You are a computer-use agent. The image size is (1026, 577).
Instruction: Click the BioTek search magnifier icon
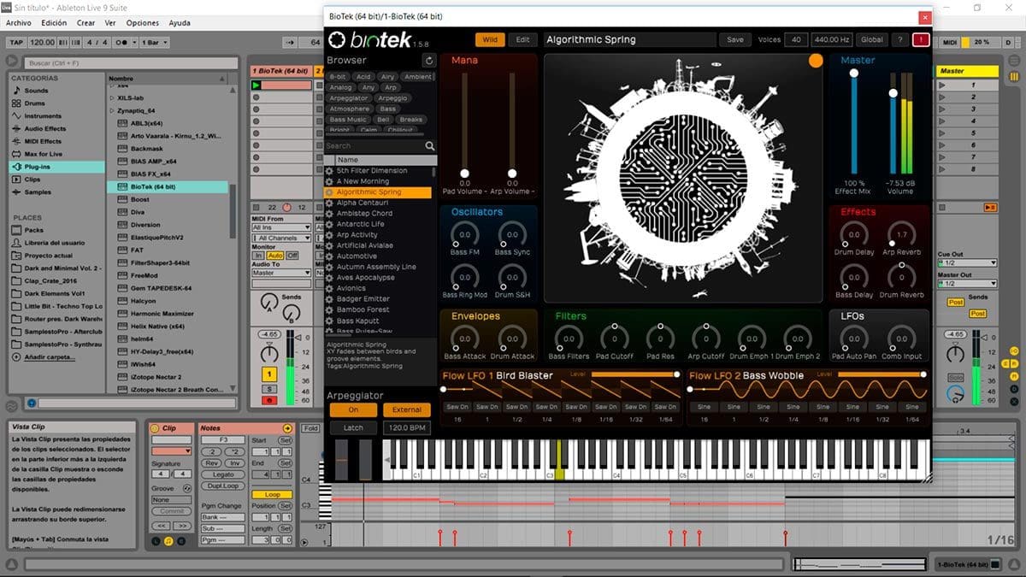tap(430, 146)
